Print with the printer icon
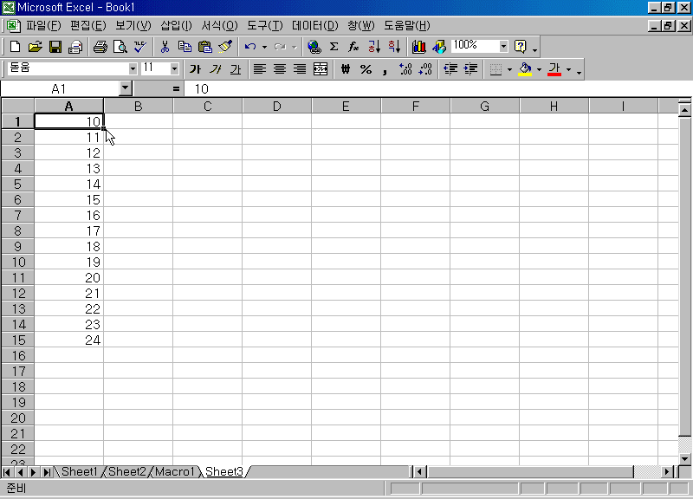The image size is (693, 499). 100,47
